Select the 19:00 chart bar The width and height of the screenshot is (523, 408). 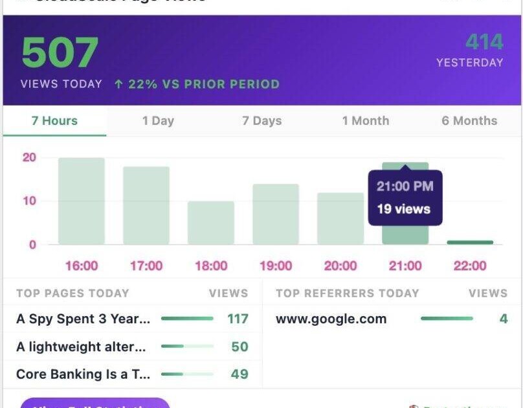[x=276, y=214]
